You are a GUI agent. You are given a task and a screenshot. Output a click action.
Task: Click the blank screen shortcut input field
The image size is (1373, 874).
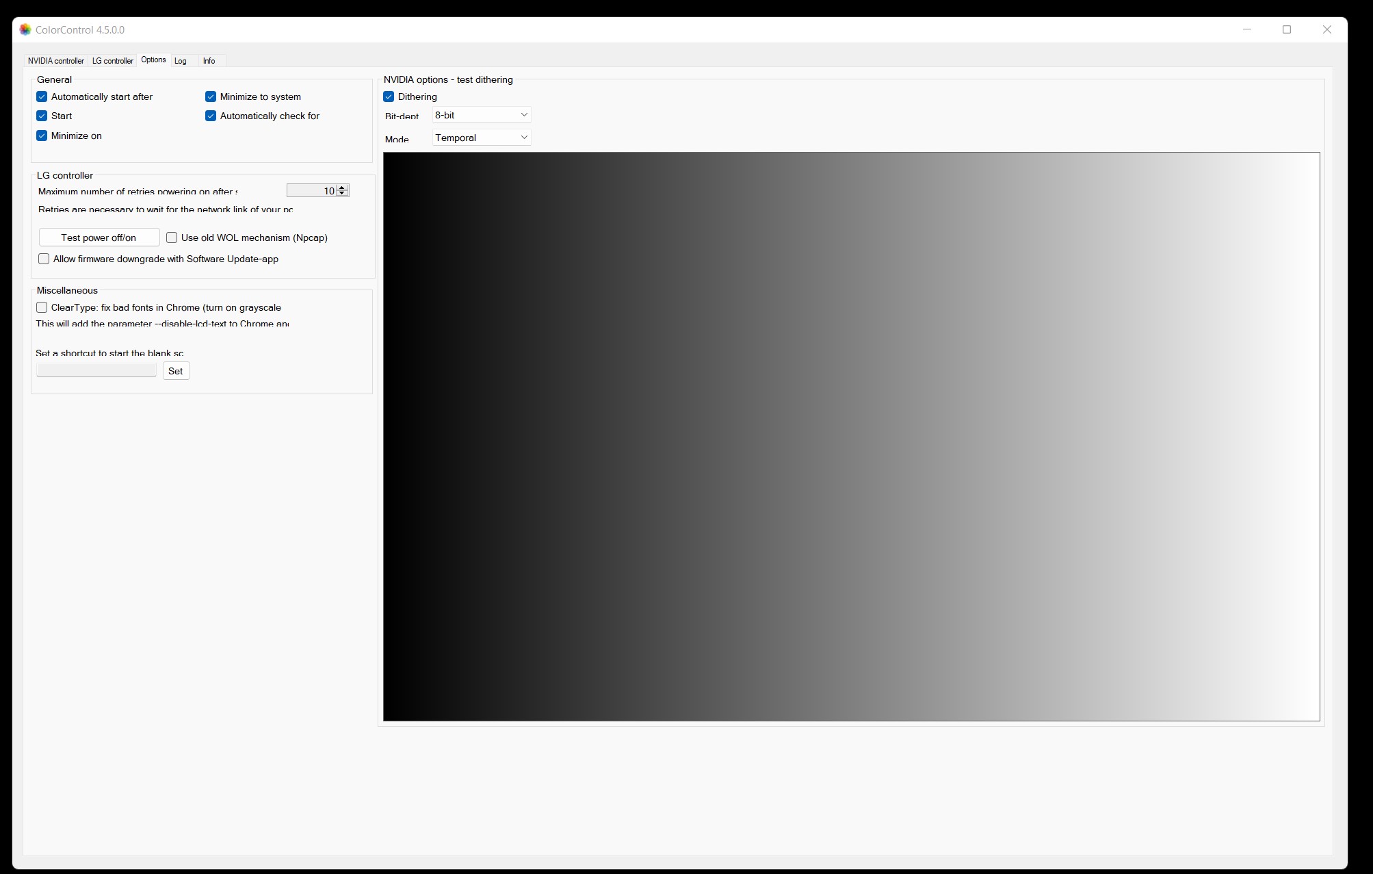[96, 370]
